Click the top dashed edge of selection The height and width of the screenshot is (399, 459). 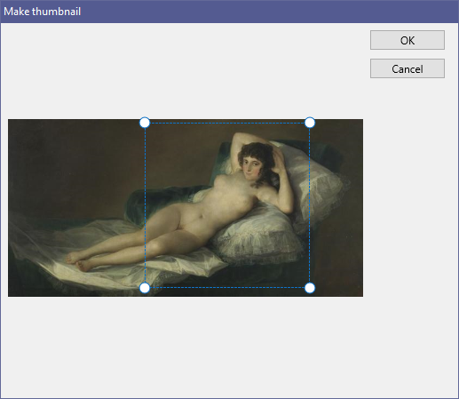[x=227, y=123]
